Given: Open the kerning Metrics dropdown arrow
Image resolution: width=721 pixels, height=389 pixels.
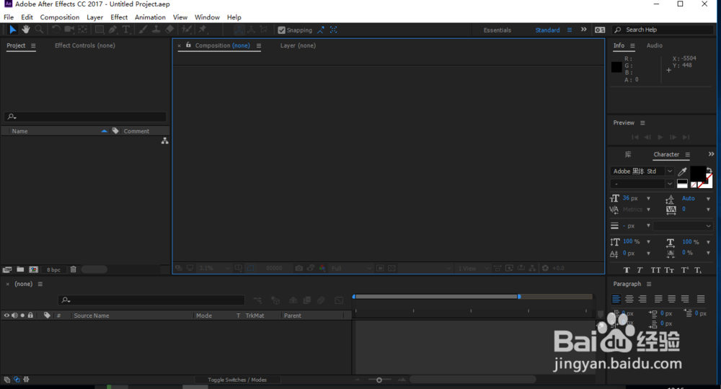Looking at the screenshot, I should point(648,210).
